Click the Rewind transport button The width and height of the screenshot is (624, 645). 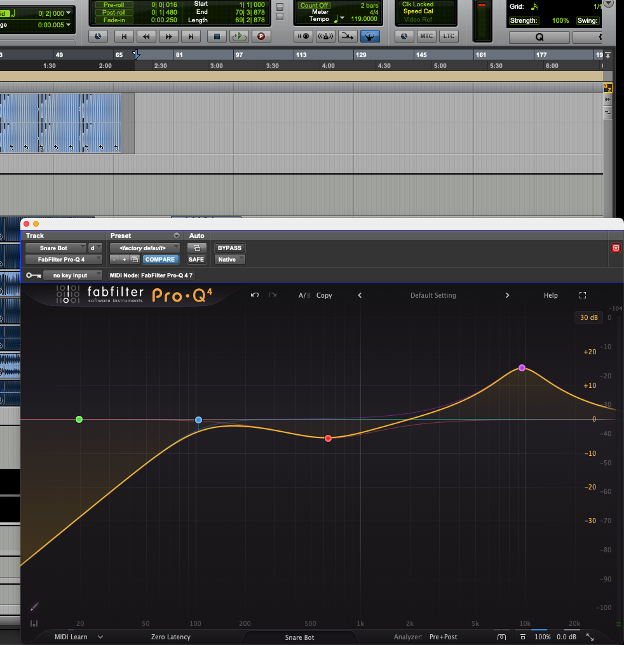(x=146, y=36)
